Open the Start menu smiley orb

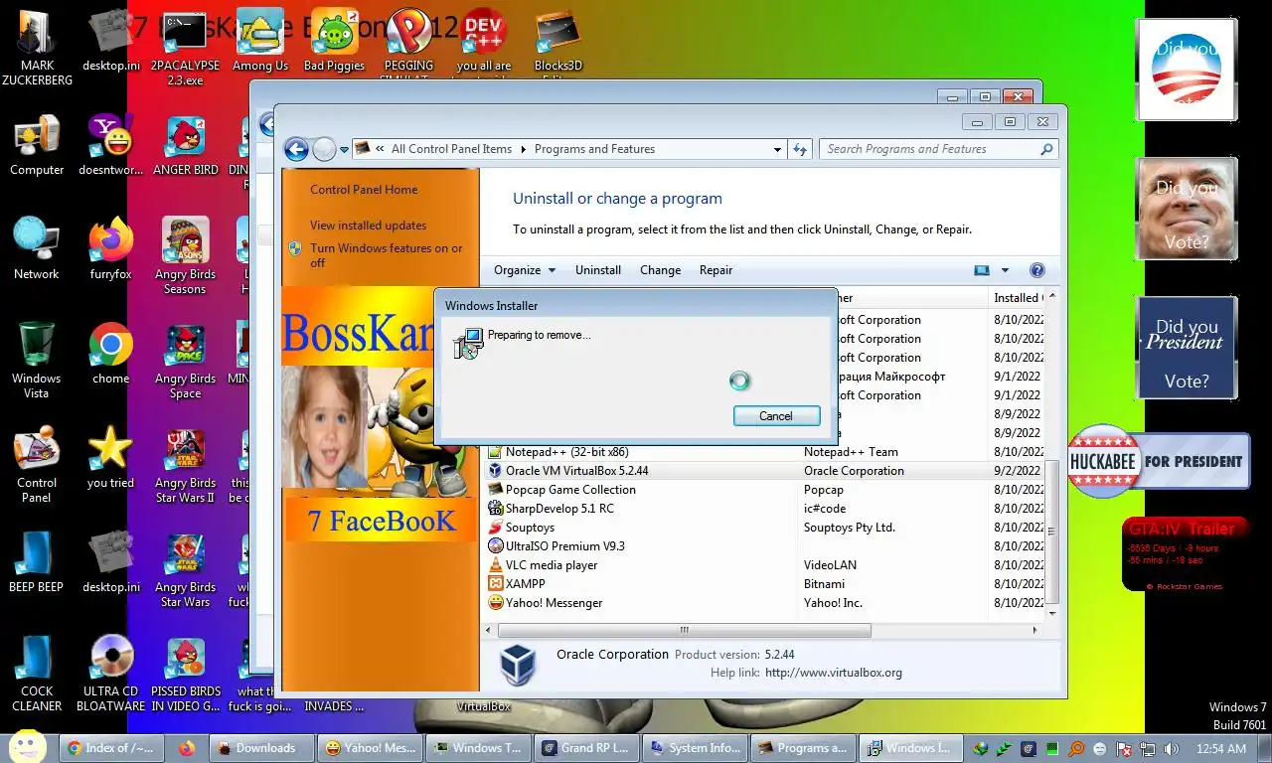tap(28, 747)
